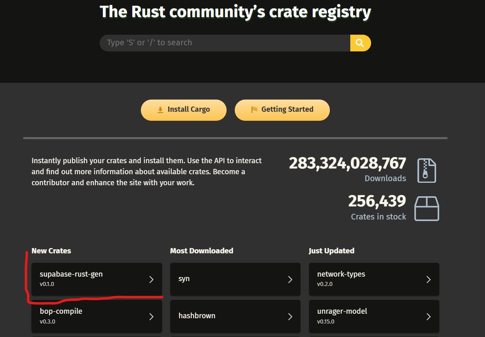Click chevron arrow on hashbrown card
Viewport: 485px width, 337px height.
[290, 317]
